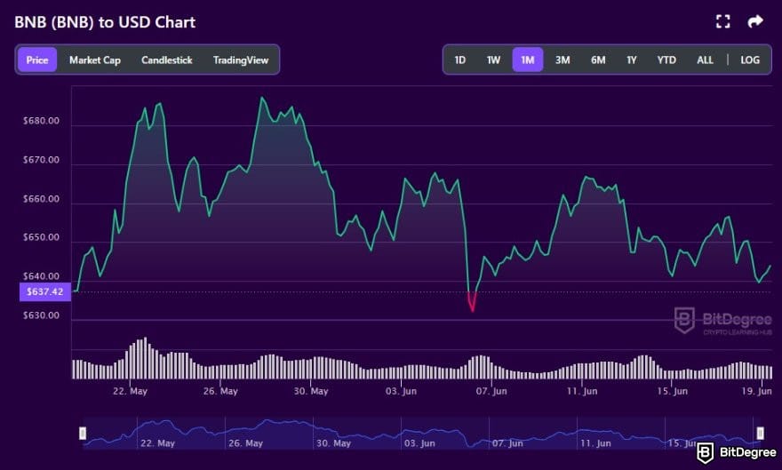Toggle LOG scale on the chart
This screenshot has width=782, height=470.
[x=750, y=60]
